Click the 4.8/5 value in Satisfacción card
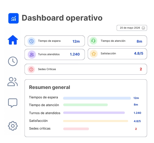Image resolution: width=154 pixels, height=143 pixels. click(x=139, y=53)
